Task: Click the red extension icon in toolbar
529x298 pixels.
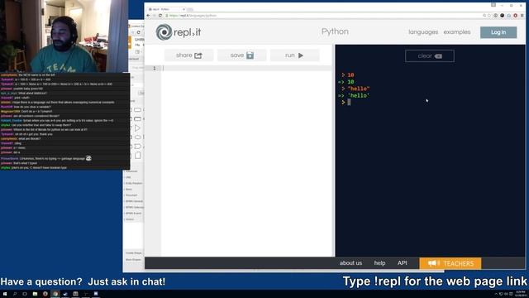Action: coord(515,16)
